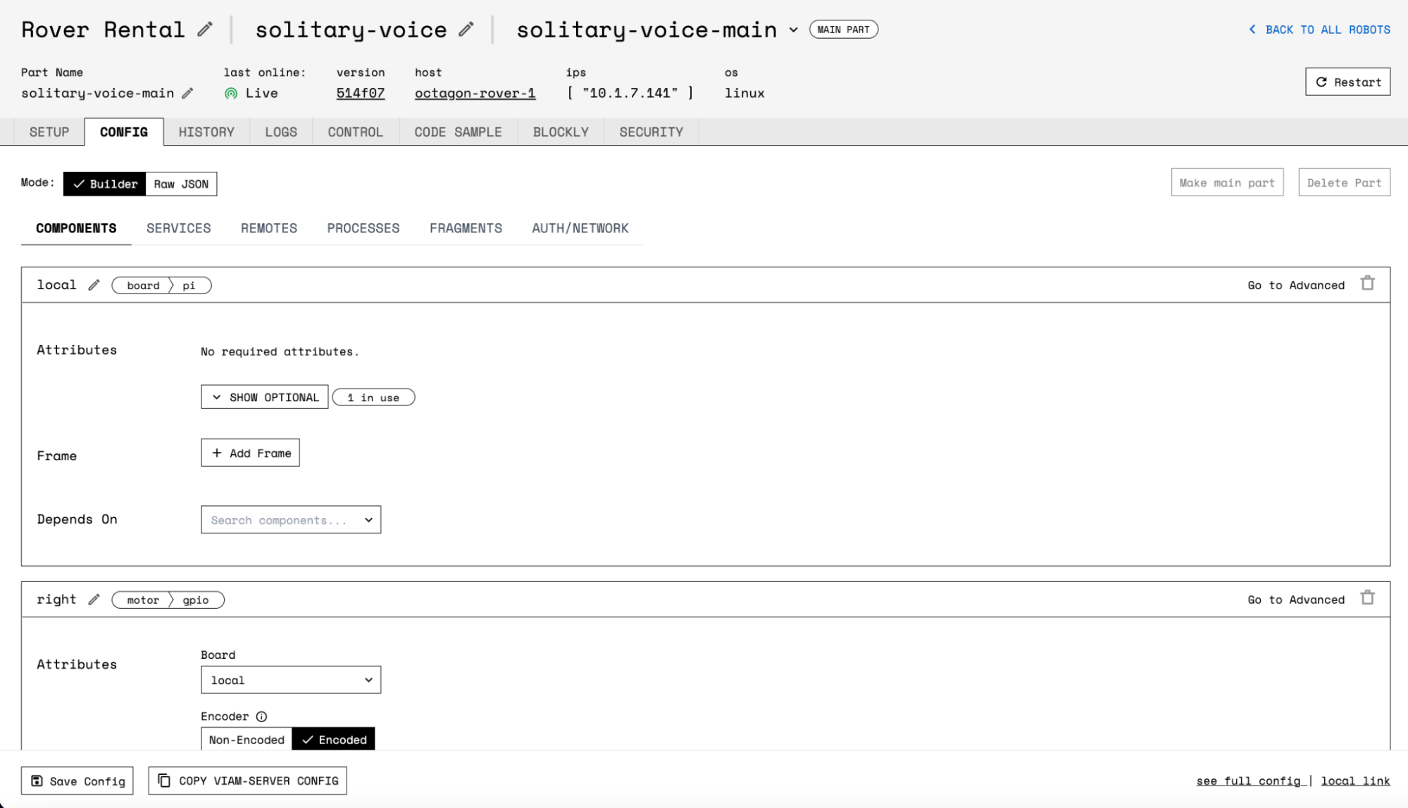The image size is (1408, 808).
Task: Switch the mode toggle to Raw JSON
Action: [180, 184]
